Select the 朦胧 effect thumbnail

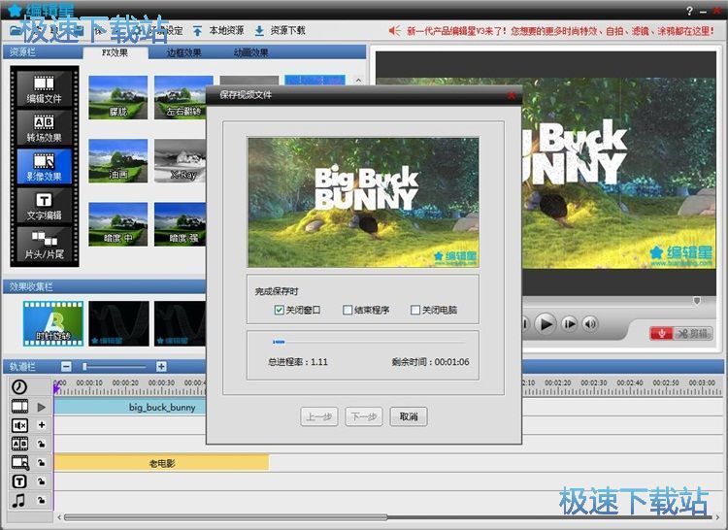(x=117, y=97)
